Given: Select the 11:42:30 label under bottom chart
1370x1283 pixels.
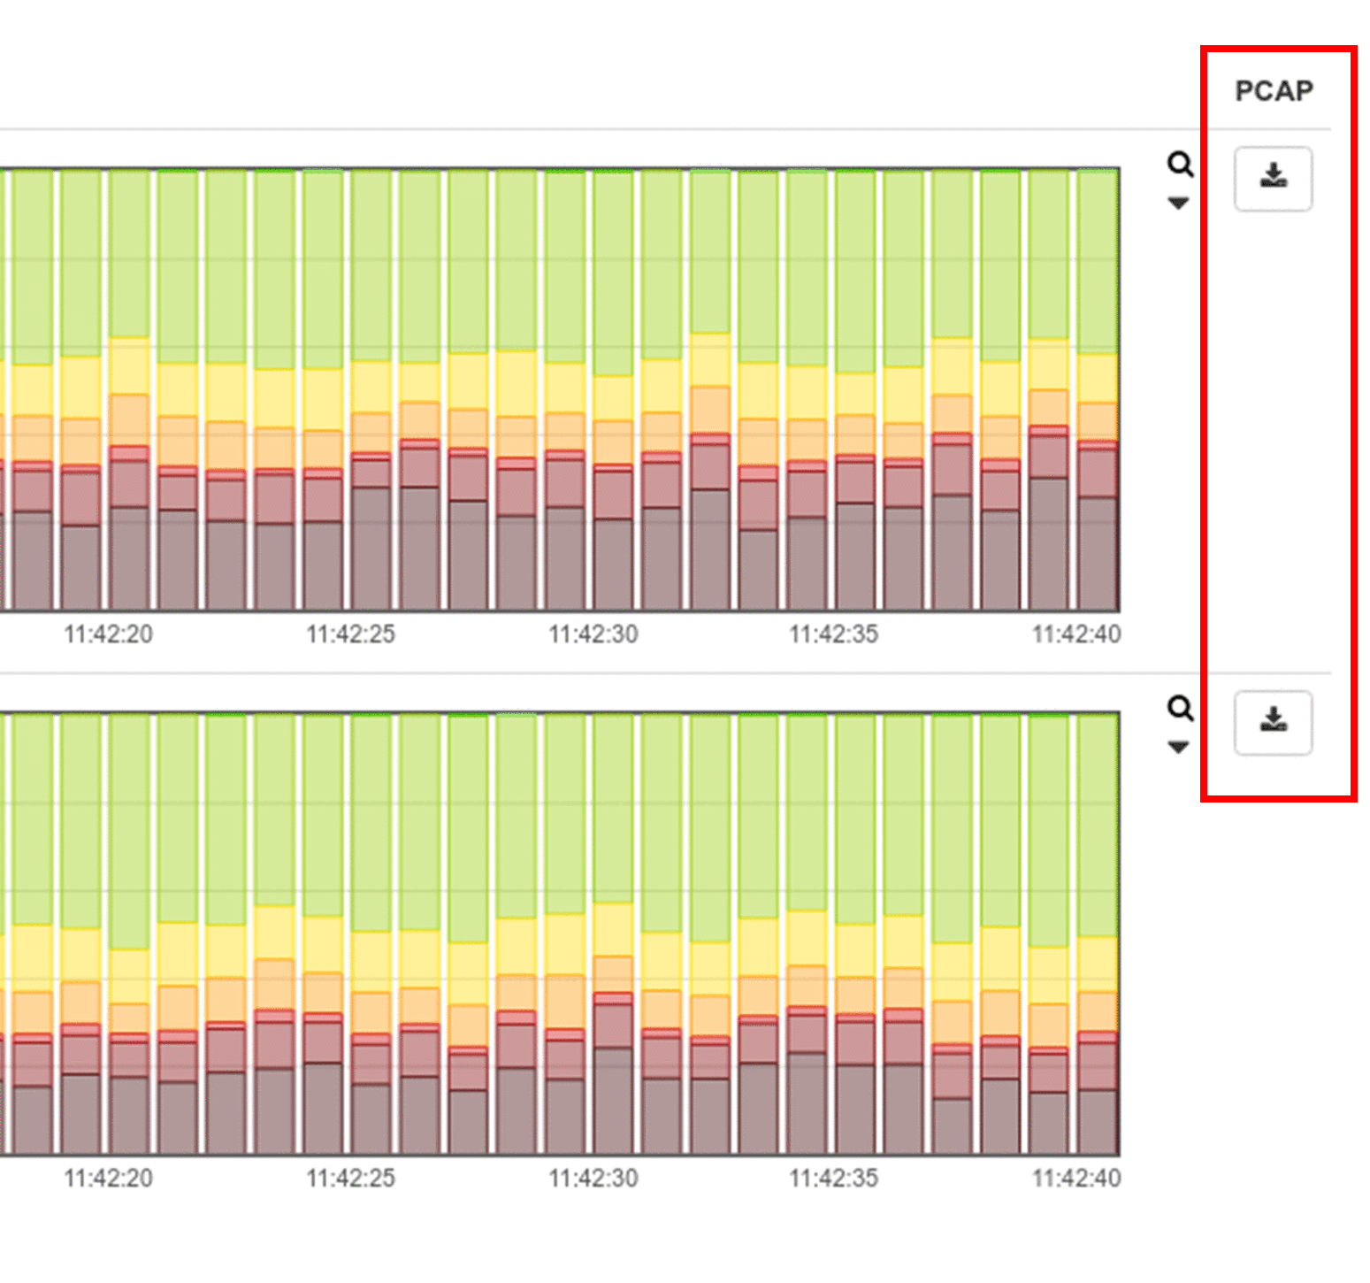Looking at the screenshot, I should 593,1179.
